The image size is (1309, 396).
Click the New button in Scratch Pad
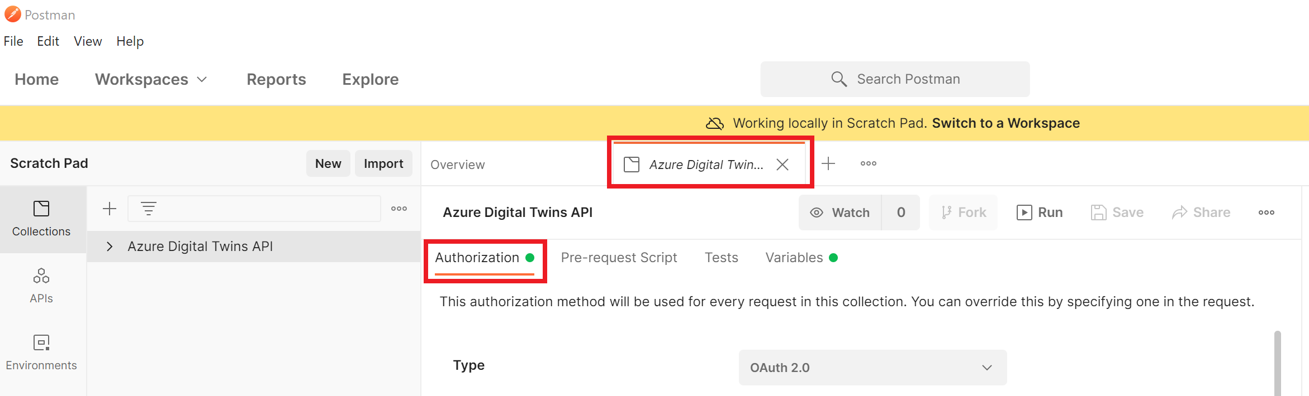pos(328,163)
